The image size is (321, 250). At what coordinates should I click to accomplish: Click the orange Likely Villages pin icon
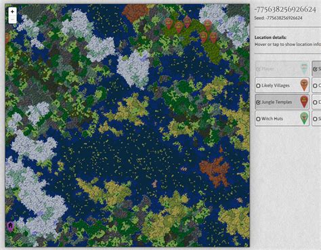click(x=304, y=85)
